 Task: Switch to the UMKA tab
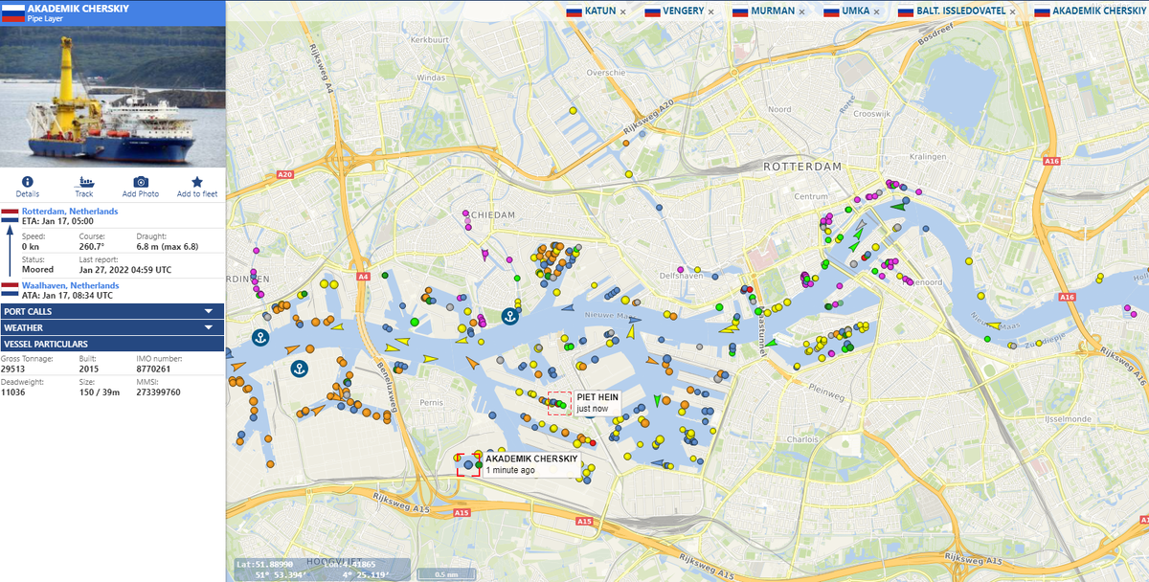[856, 11]
